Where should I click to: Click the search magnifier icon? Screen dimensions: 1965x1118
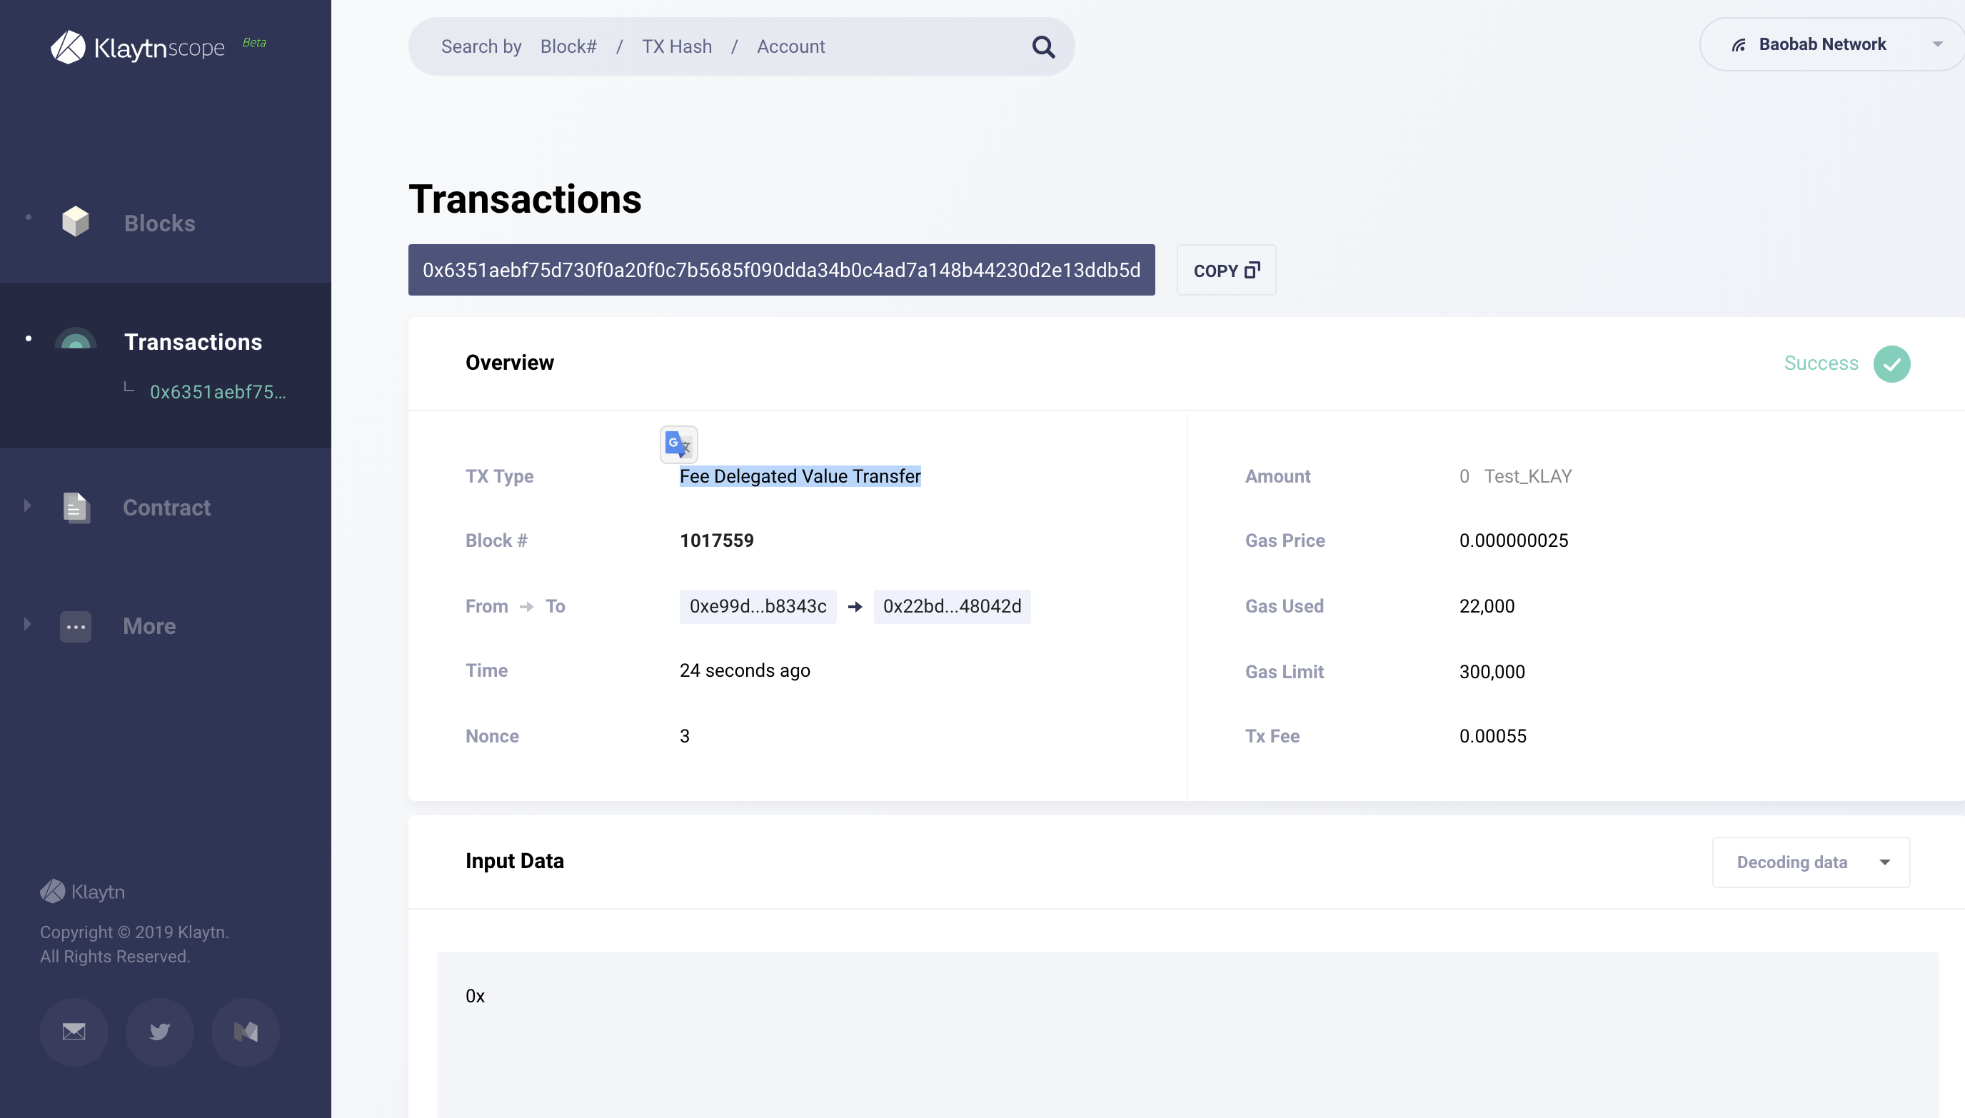point(1042,47)
